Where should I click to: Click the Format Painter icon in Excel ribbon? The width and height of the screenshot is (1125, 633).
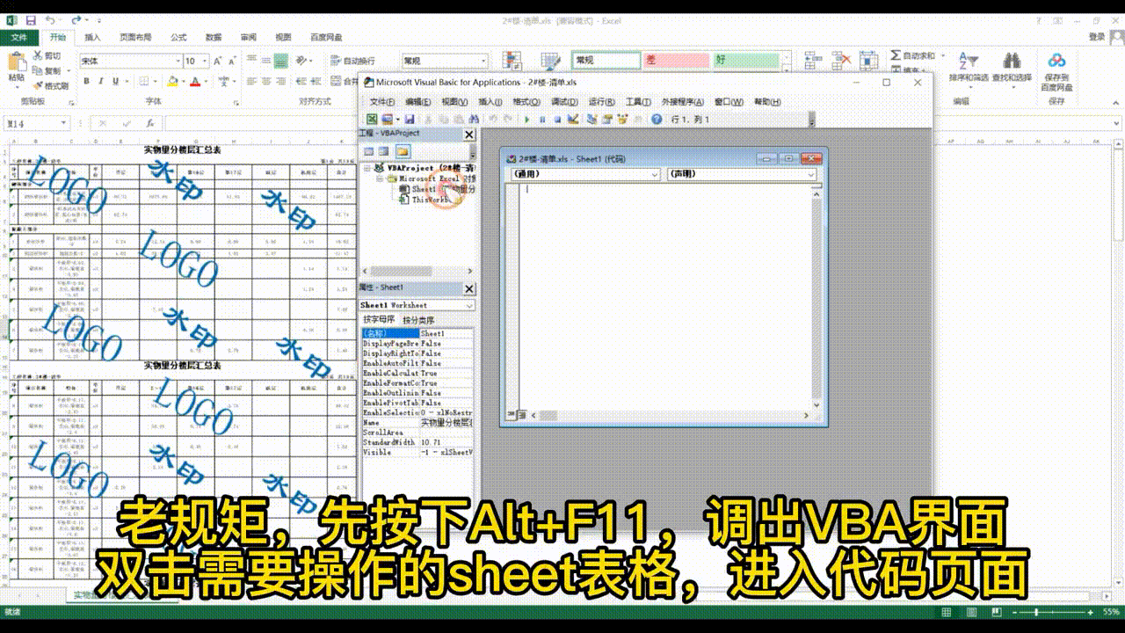click(x=38, y=85)
